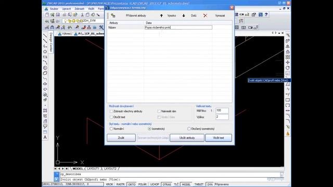
Task: Select the Normální text style radio
Action: (111, 129)
